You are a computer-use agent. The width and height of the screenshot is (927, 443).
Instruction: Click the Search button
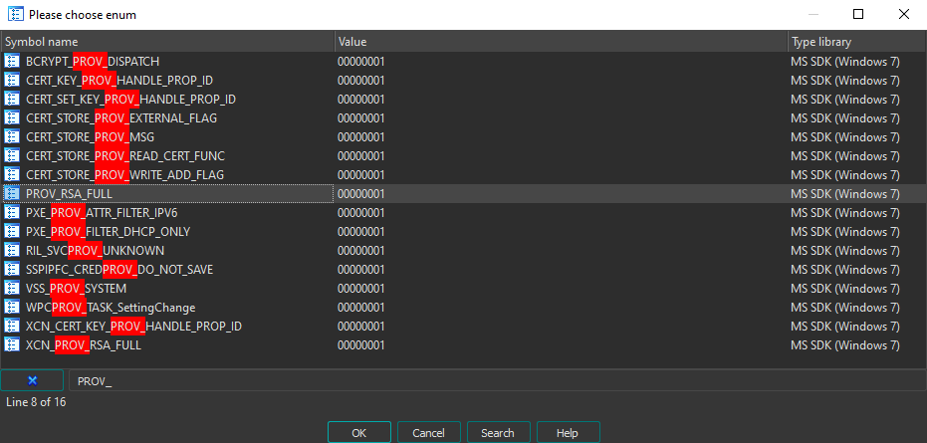(498, 432)
